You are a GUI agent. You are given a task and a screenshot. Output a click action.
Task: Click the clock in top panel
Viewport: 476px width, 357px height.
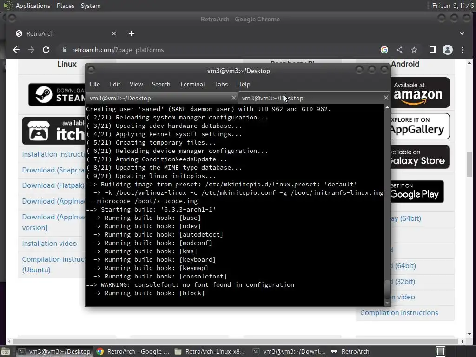click(453, 6)
